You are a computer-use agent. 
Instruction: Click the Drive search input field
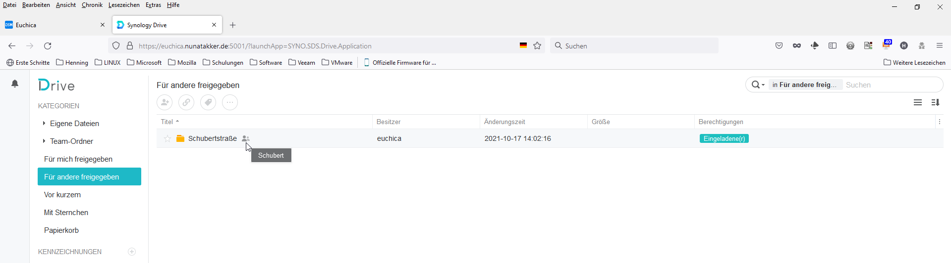891,85
